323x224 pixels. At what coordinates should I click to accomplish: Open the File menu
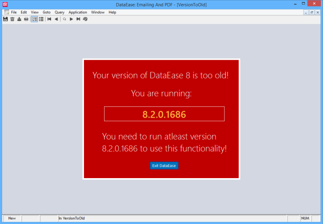point(14,12)
